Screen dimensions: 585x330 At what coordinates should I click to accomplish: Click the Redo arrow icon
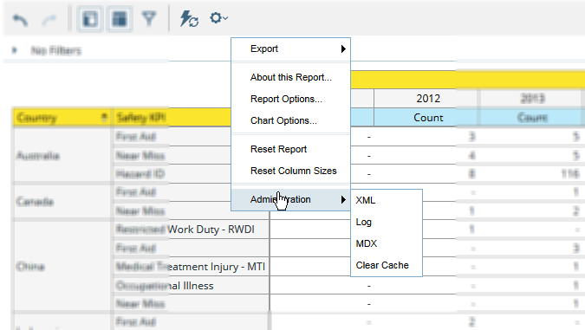[49, 19]
